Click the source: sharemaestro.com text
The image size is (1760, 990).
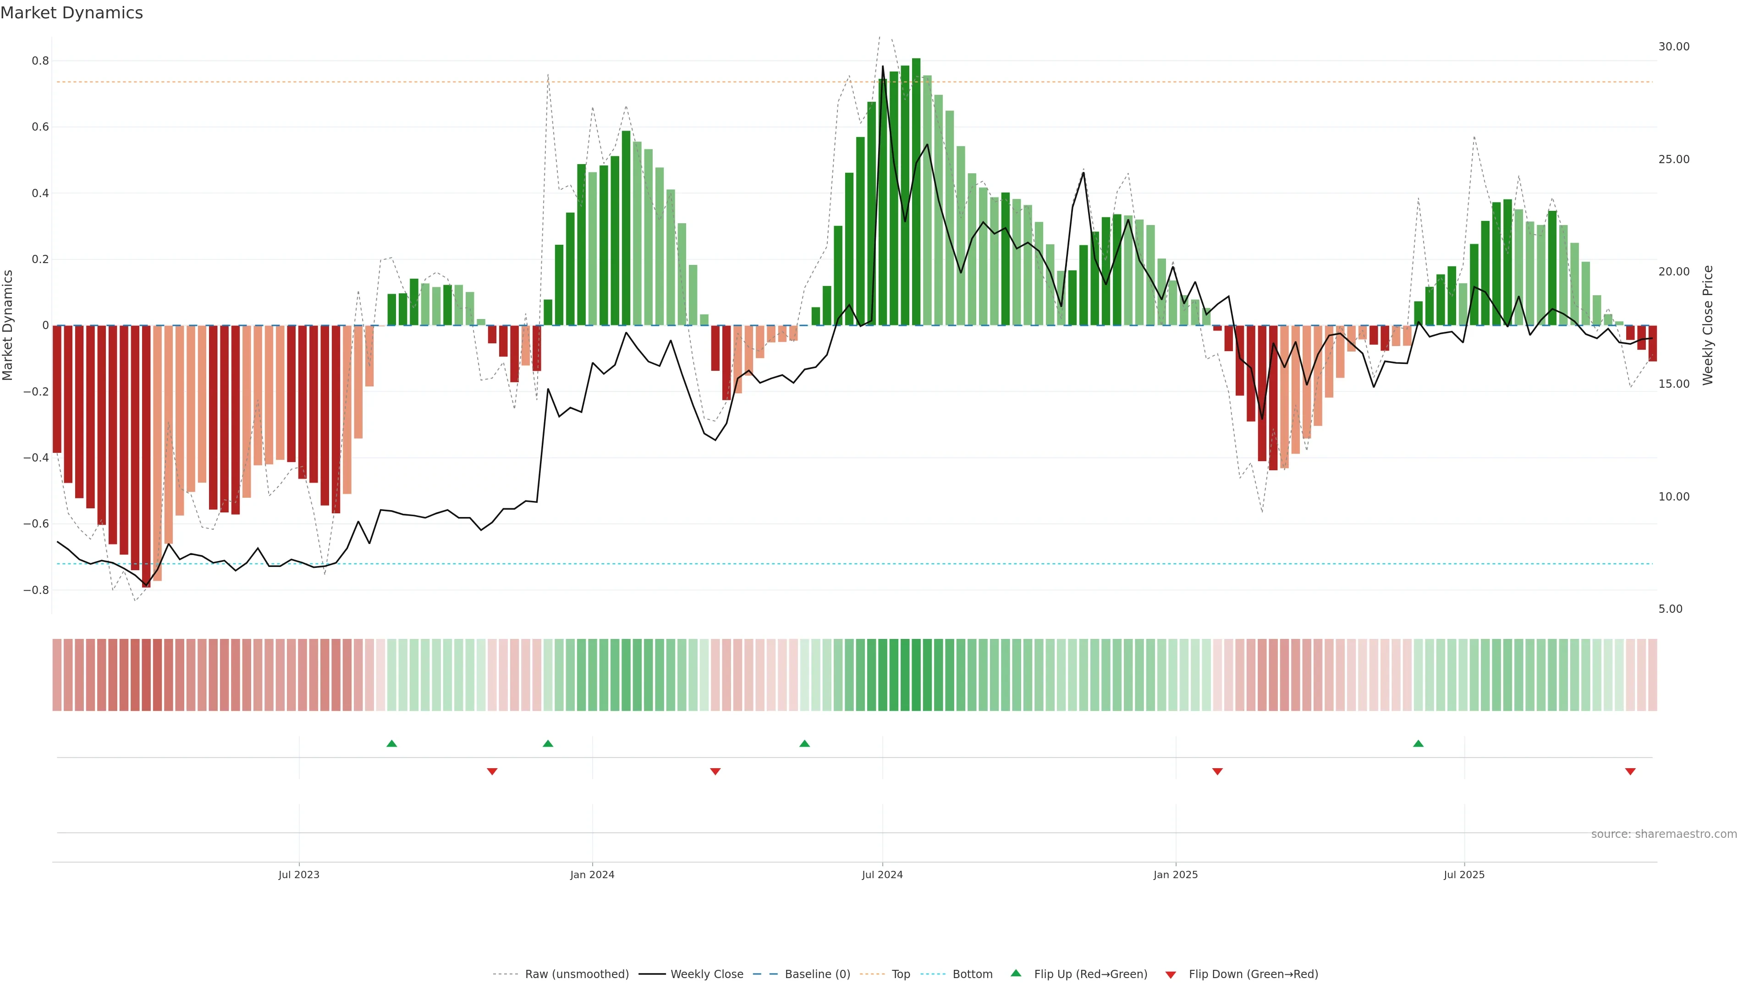tap(1664, 834)
